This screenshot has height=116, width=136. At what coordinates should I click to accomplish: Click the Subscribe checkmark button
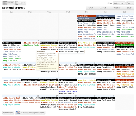[x=8, y=113]
